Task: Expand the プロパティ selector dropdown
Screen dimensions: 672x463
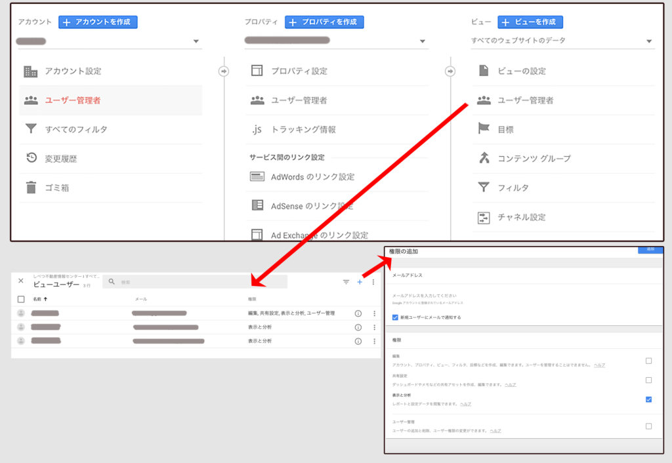Action: tap(422, 41)
